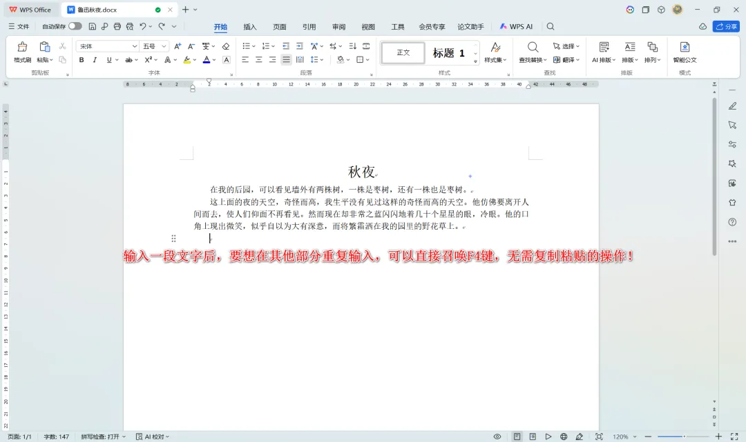The image size is (746, 442).
Task: Click the yellow highlight color swatch
Action: (187, 60)
